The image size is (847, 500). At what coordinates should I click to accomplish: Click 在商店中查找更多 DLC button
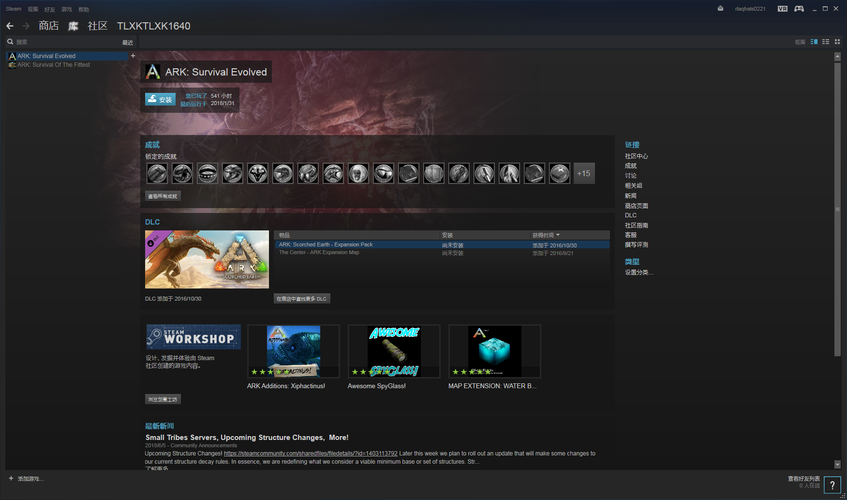[x=302, y=299]
